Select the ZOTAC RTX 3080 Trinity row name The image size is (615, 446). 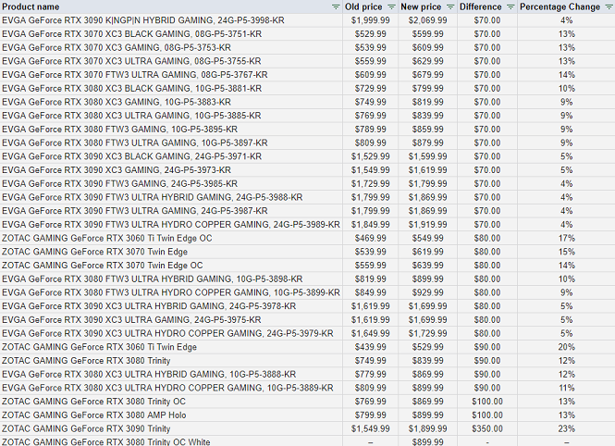coord(86,361)
